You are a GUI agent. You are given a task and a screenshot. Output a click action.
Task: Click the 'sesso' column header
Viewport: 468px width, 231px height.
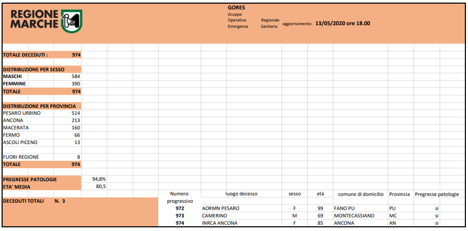click(295, 194)
